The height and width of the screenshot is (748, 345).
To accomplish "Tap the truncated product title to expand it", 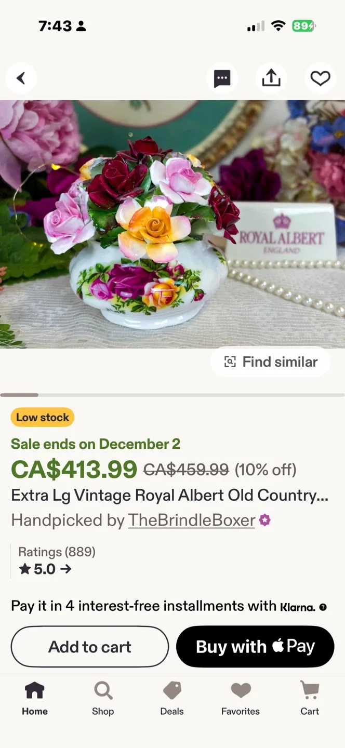I will click(x=169, y=495).
